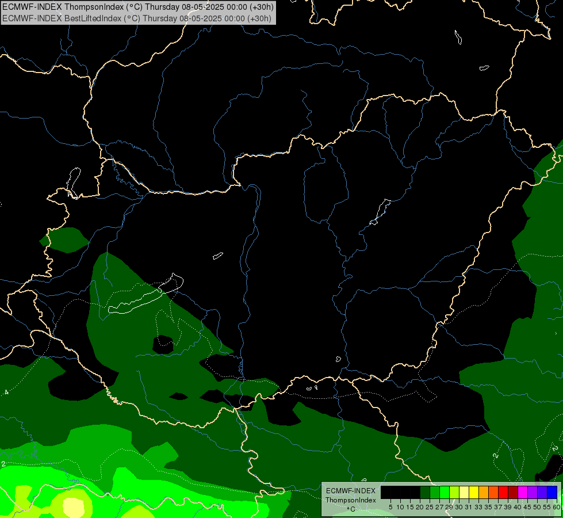The image size is (563, 518).
Task: Select the pure yellow 31–33 legend swatch
Action: pyautogui.click(x=474, y=492)
